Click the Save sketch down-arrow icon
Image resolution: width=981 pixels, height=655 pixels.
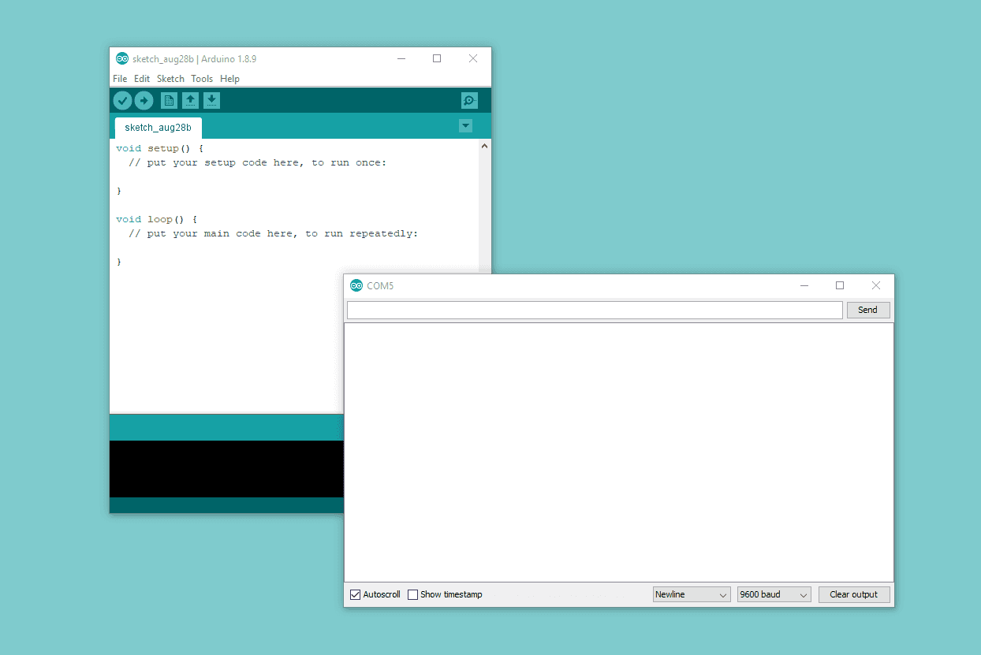pyautogui.click(x=211, y=100)
